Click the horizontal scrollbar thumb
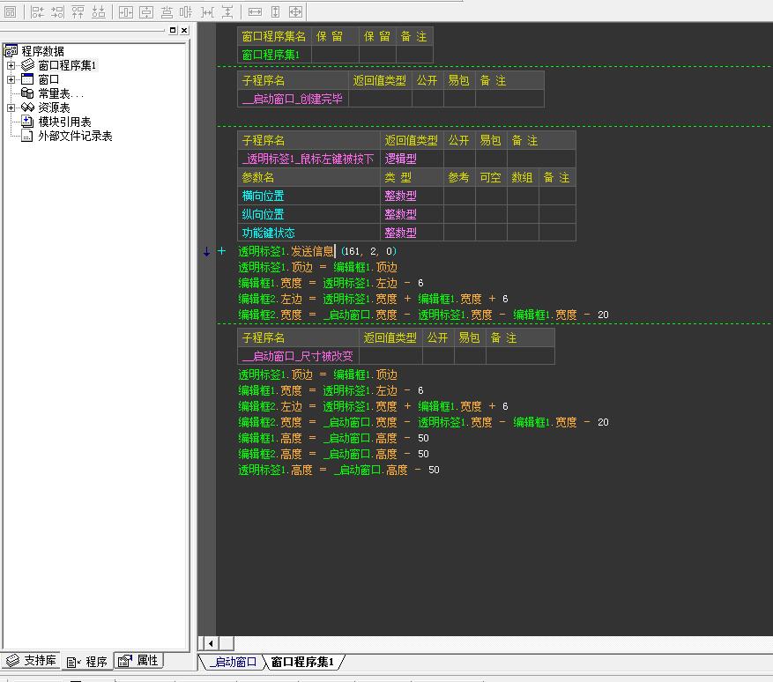Screen dimensions: 773x682 (227, 643)
